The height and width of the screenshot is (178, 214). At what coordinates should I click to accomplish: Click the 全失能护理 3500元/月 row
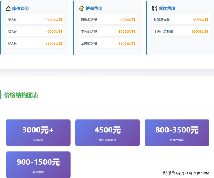[x=108, y=44]
